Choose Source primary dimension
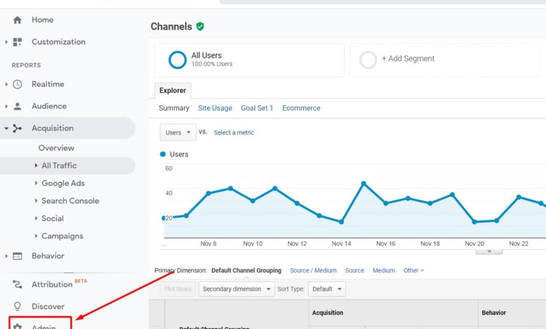 (x=354, y=270)
